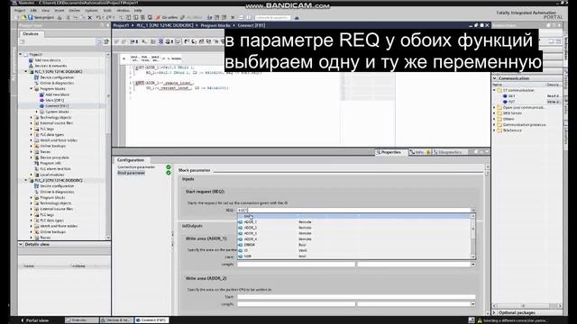Viewport: 577px width, 324px height.
Task: Open Online & diagnostics under PLC_1
Action: 54,83
